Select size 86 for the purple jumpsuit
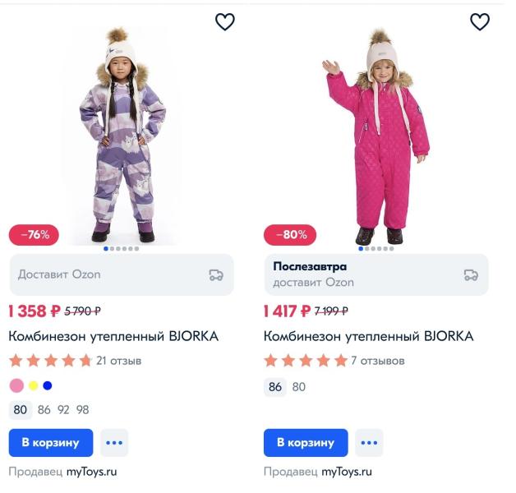 44,410
